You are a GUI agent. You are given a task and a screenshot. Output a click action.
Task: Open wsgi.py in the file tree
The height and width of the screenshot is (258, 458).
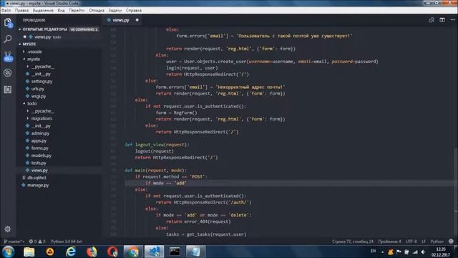pyautogui.click(x=39, y=96)
